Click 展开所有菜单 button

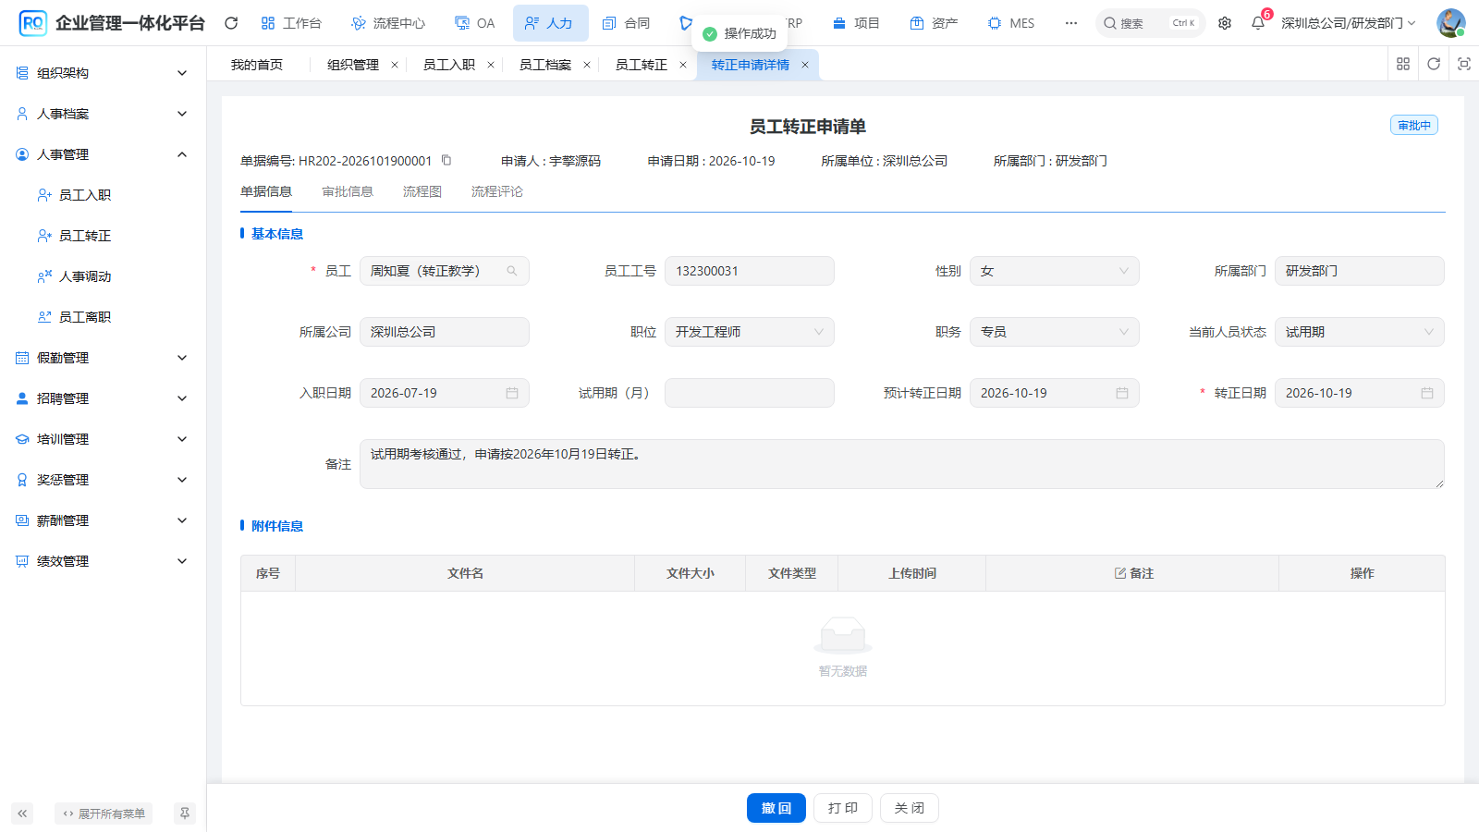(x=104, y=814)
